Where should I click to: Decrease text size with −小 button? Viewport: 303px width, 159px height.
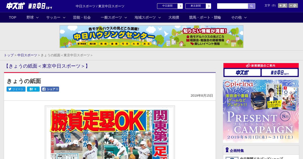pos(293,6)
